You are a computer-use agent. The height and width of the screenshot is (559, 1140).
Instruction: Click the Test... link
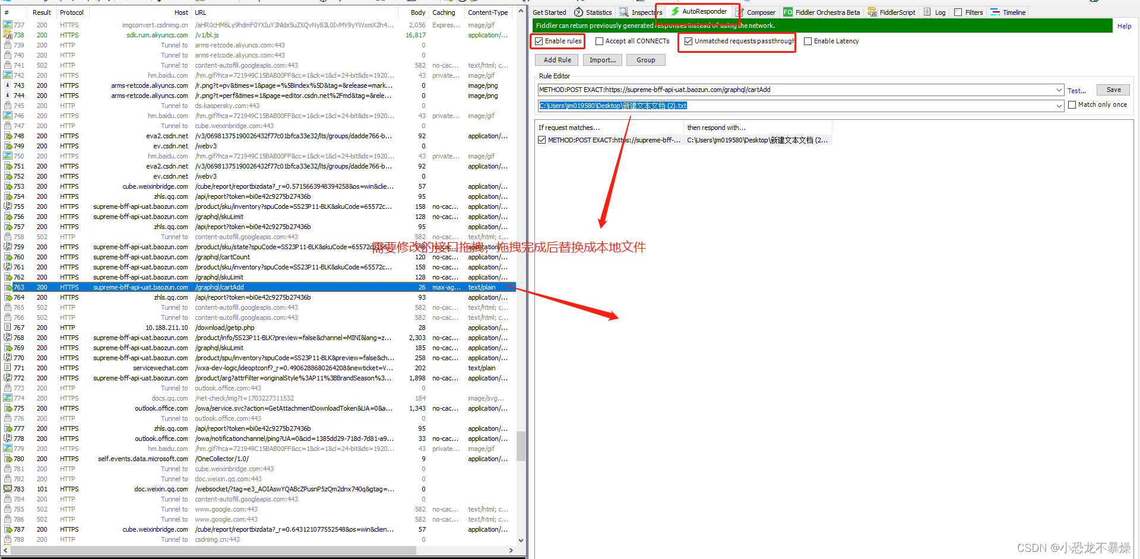click(1076, 91)
